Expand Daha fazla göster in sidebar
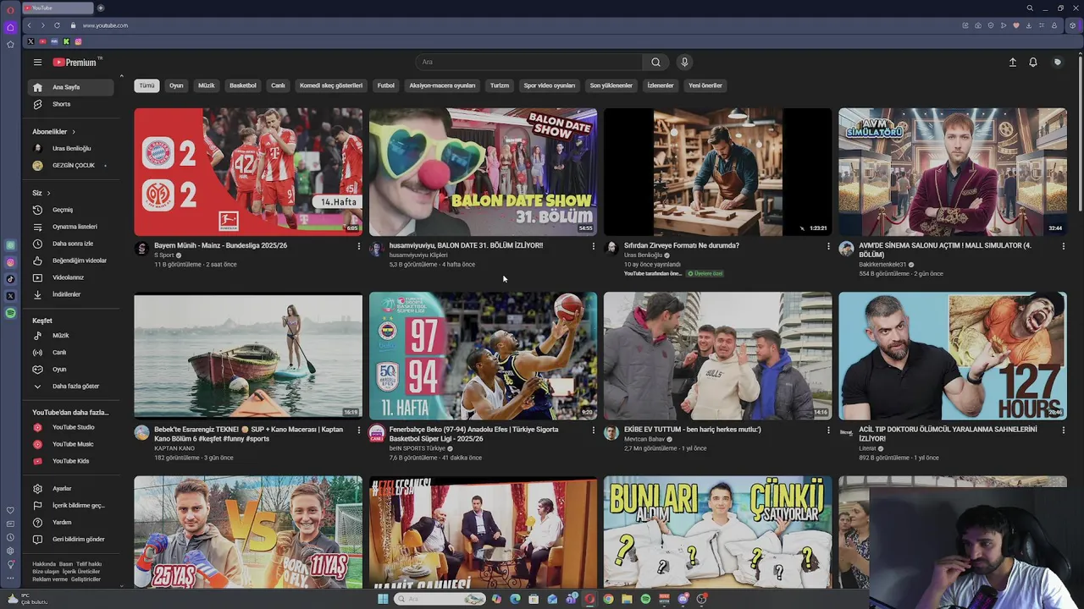 (x=71, y=386)
